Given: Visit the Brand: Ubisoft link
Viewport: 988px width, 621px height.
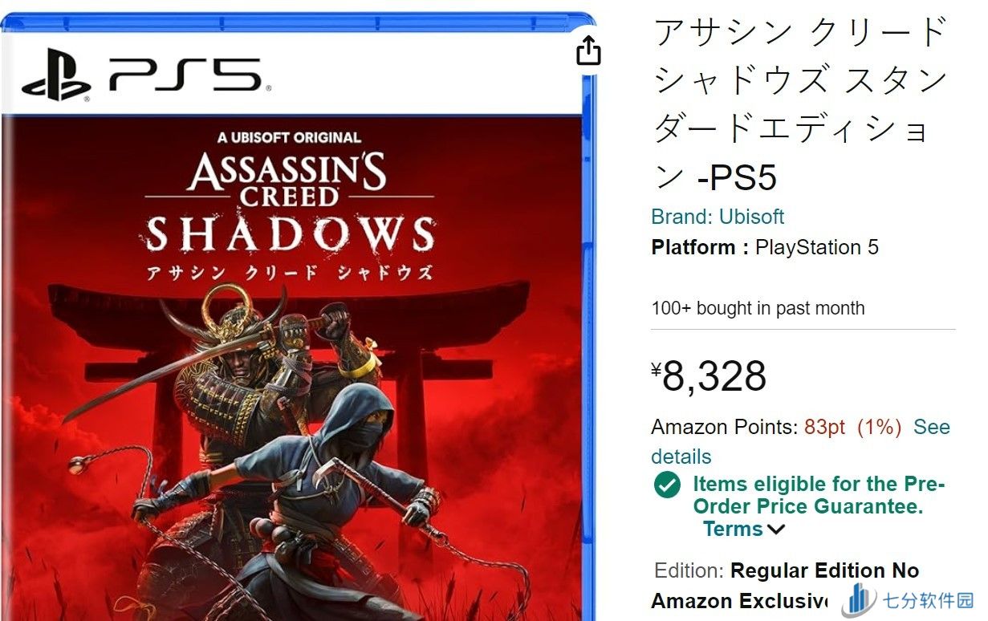Looking at the screenshot, I should pyautogui.click(x=718, y=217).
